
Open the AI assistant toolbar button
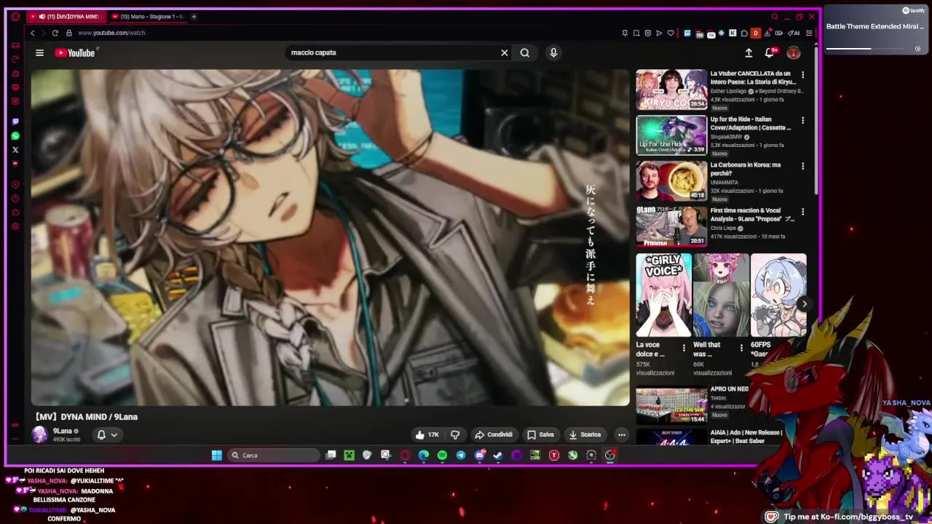coord(794,33)
